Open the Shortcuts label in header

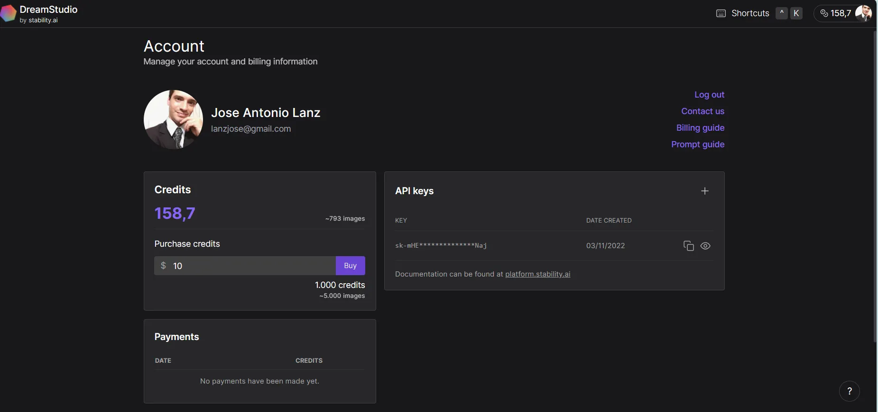(750, 13)
